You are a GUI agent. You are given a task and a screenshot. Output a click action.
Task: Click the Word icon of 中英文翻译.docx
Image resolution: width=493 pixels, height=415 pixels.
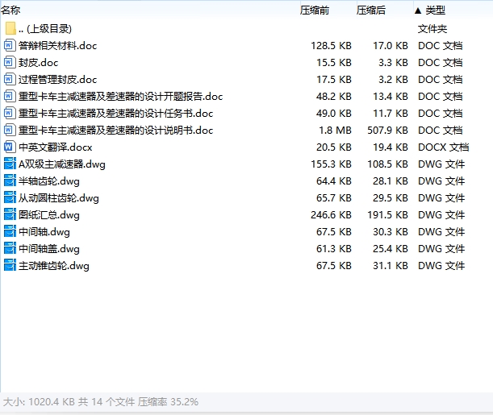pos(10,147)
